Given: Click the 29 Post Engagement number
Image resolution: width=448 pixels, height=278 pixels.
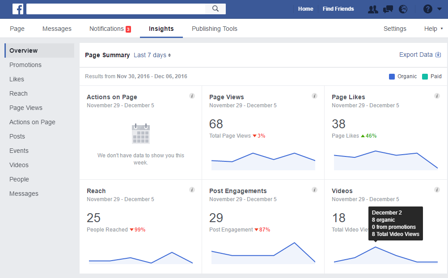Looking at the screenshot, I should (x=216, y=218).
